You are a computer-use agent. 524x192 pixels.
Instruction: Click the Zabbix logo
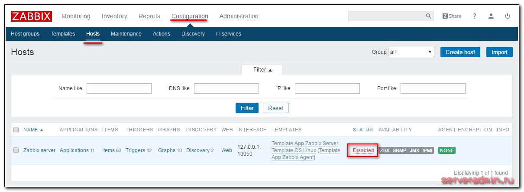tap(32, 16)
